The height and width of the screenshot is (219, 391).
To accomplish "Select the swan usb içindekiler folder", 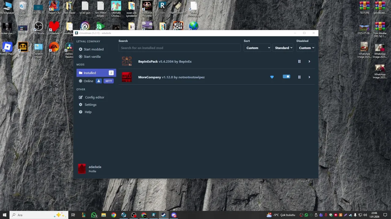I will click(131, 9).
